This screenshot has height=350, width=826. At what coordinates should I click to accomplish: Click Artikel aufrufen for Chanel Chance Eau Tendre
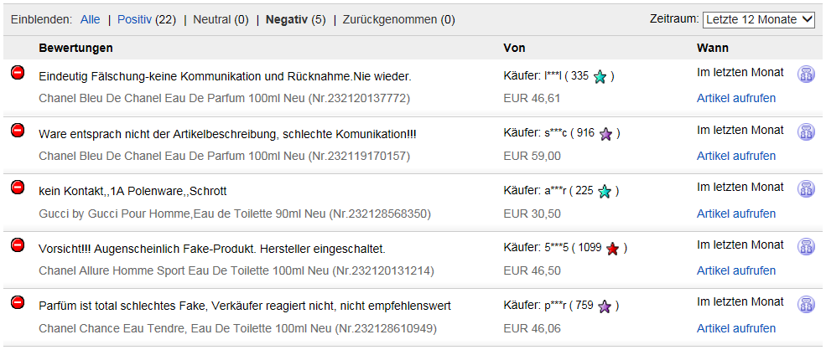736,328
